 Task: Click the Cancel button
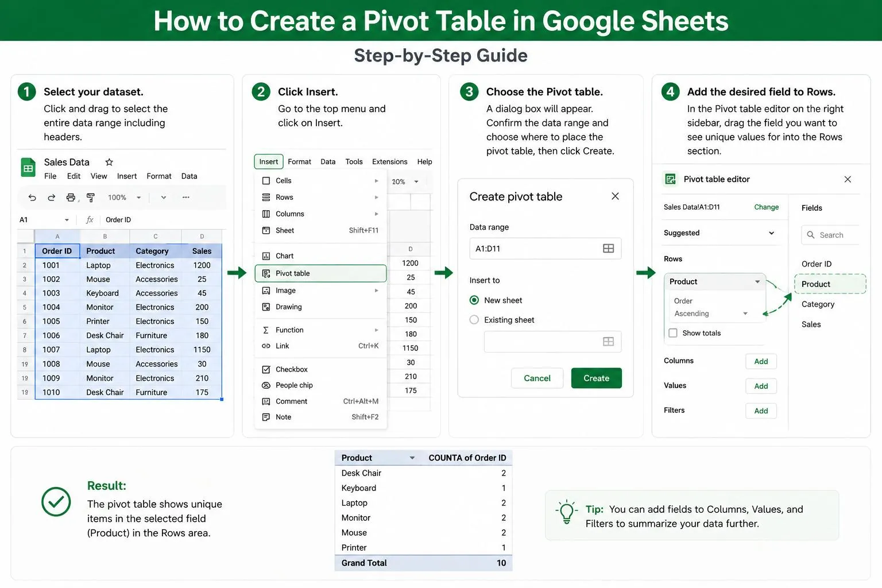537,378
